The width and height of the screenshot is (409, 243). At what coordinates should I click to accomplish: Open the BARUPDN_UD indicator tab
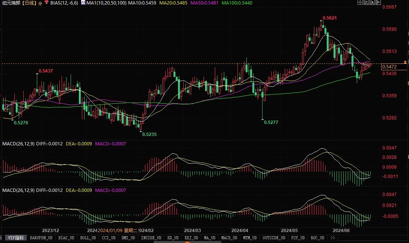click(x=41, y=238)
